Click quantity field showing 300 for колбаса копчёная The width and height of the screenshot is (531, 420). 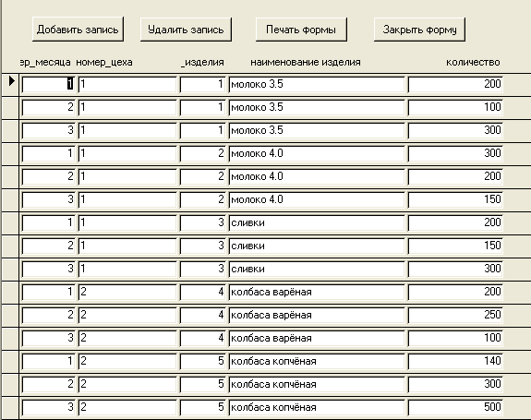tap(455, 385)
